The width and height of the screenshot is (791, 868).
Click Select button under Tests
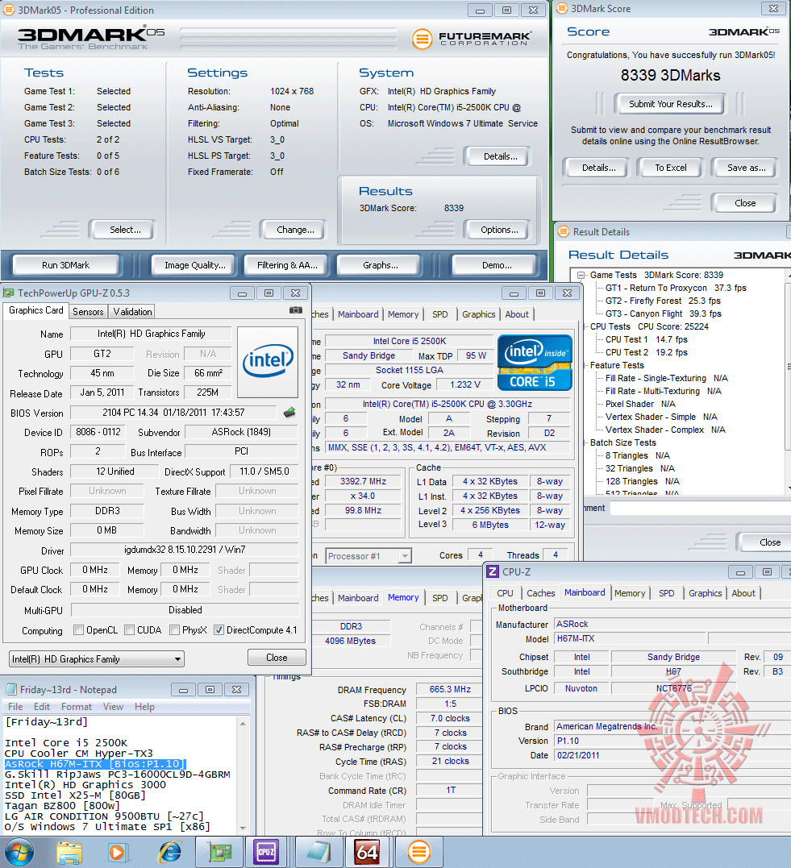click(125, 230)
